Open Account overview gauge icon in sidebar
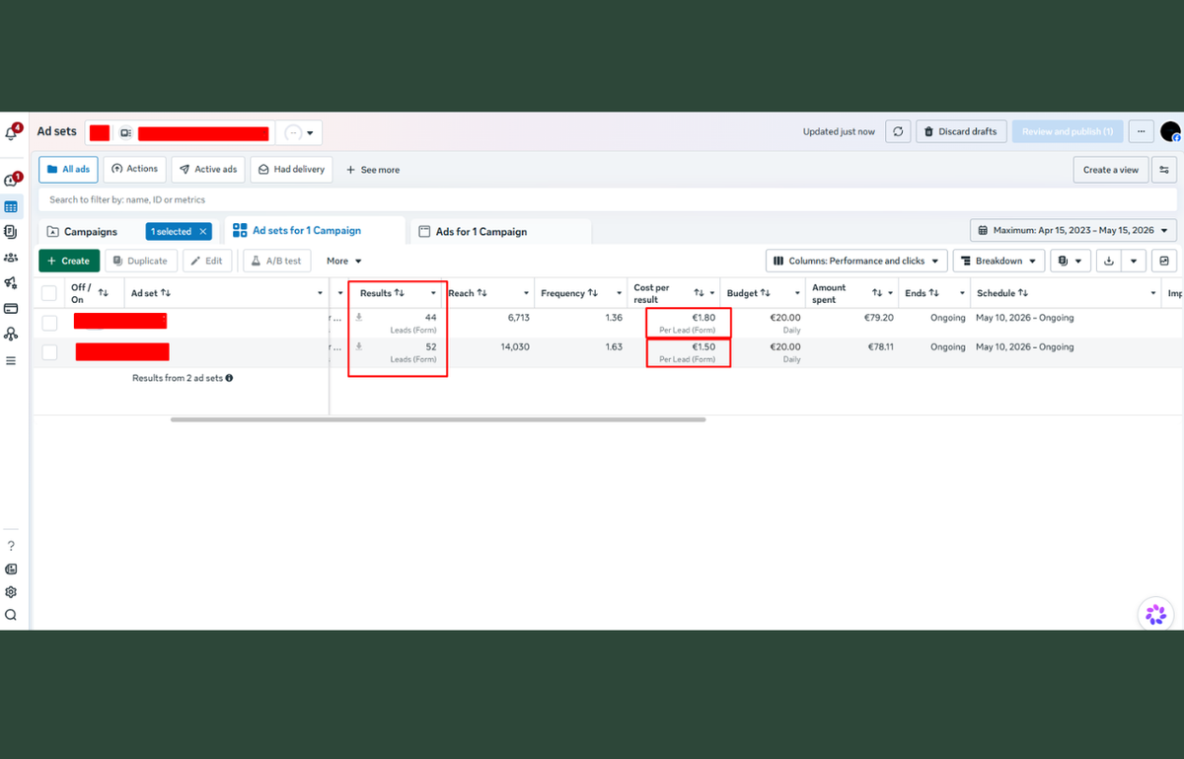The height and width of the screenshot is (759, 1184). pyautogui.click(x=11, y=181)
